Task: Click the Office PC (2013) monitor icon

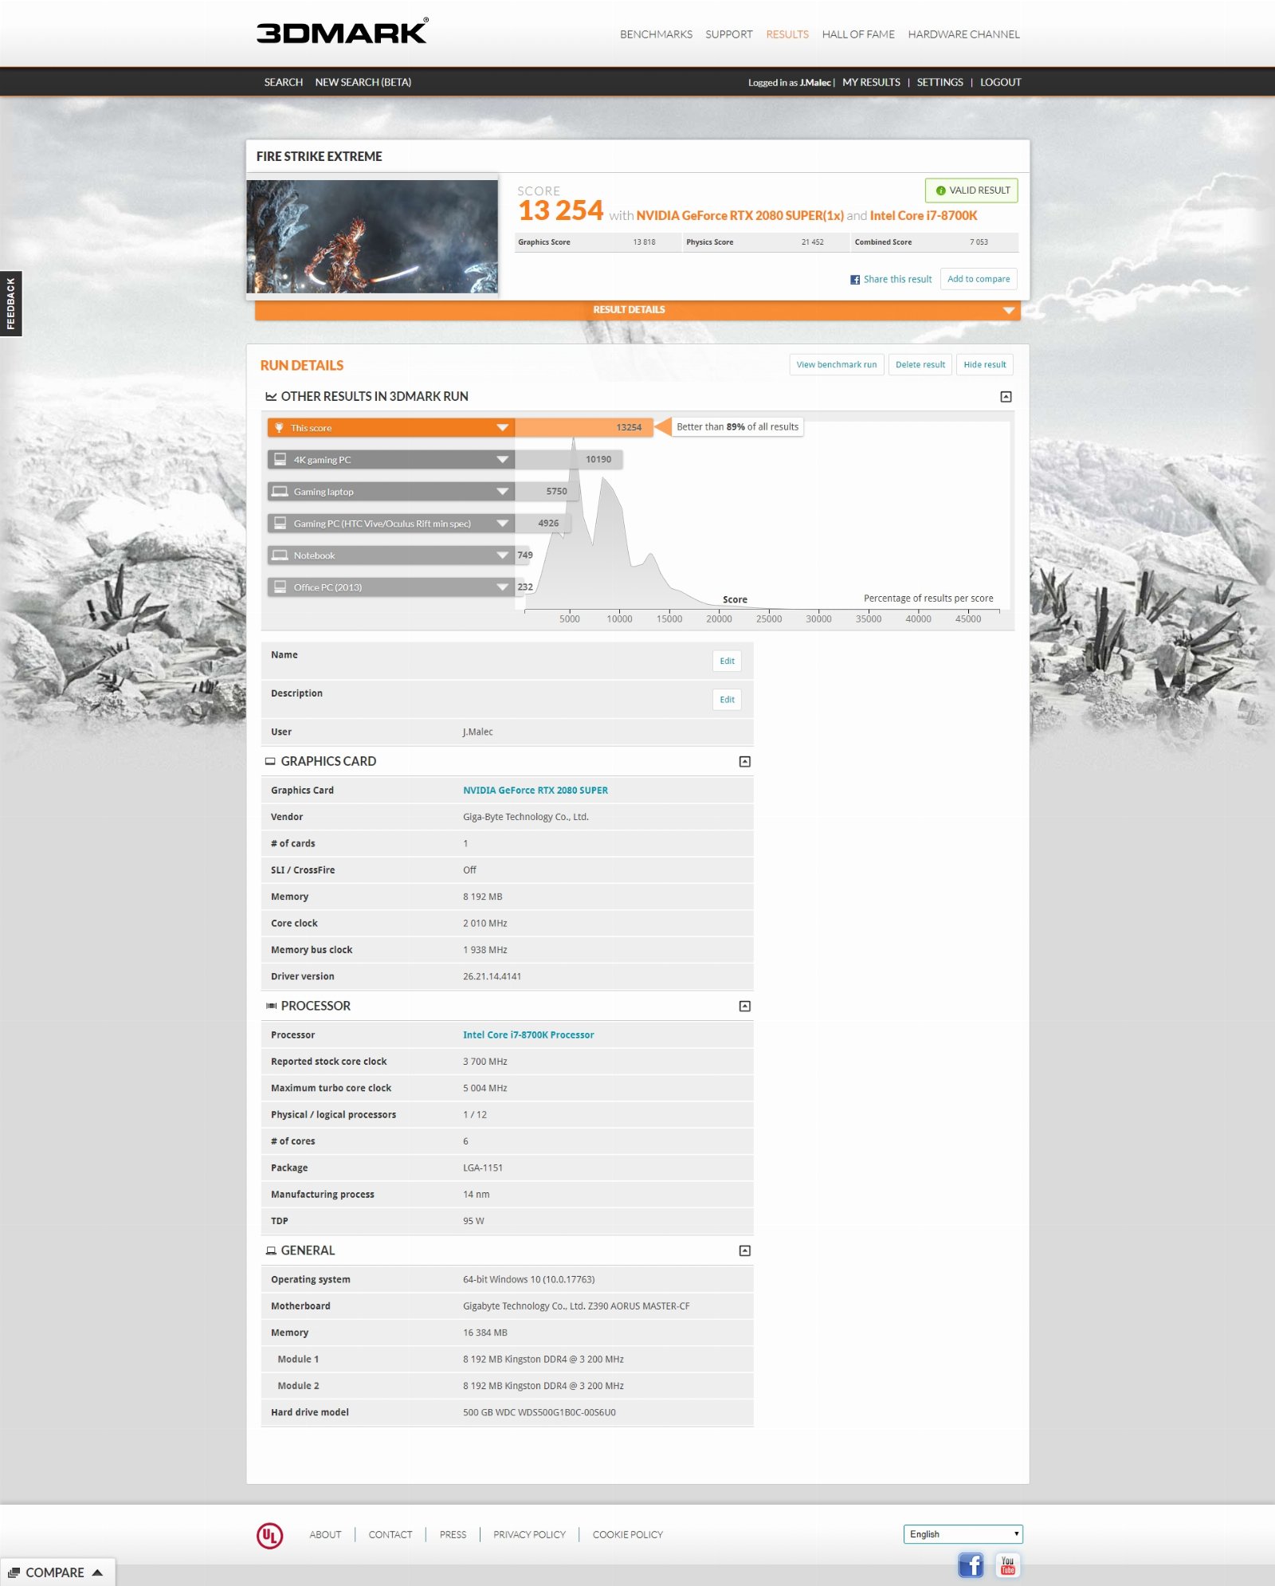Action: (280, 587)
